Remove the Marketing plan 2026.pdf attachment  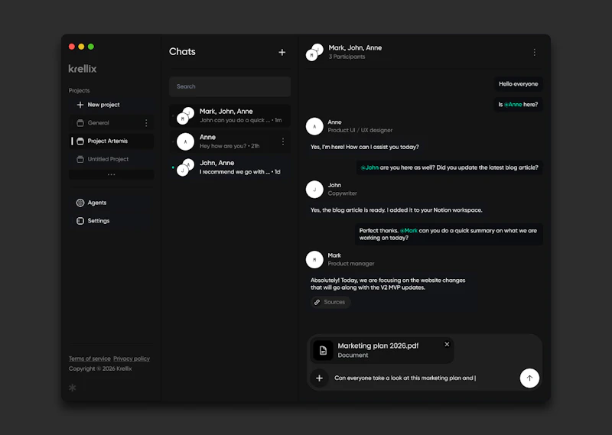point(447,344)
